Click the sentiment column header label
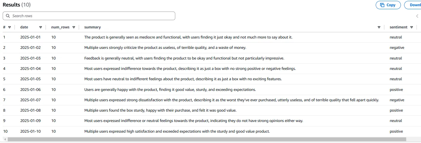The image size is (421, 143). click(x=398, y=27)
